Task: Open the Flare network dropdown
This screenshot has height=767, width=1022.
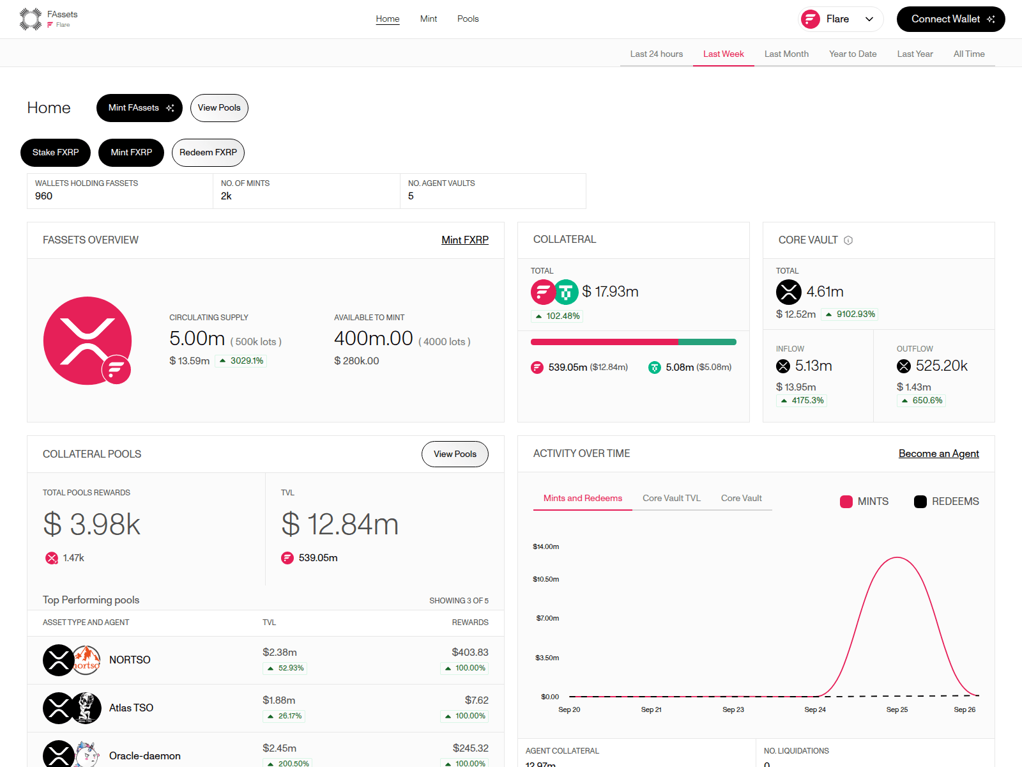Action: [x=841, y=19]
